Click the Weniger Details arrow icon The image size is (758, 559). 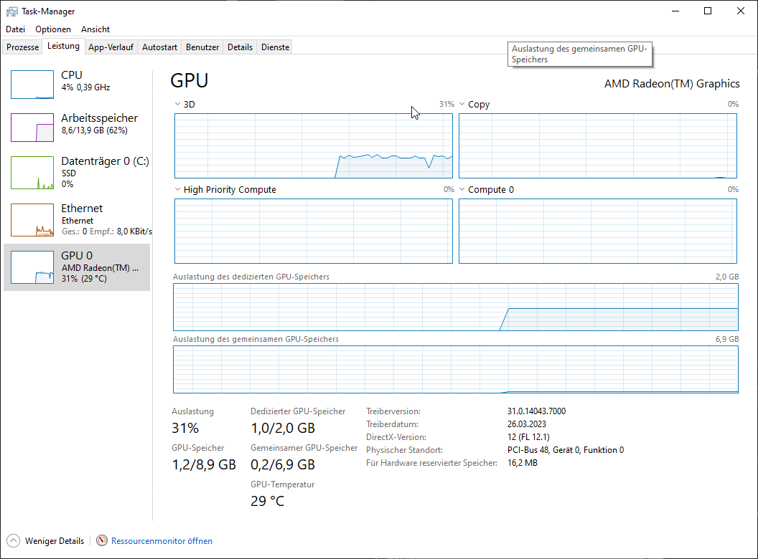click(x=13, y=540)
